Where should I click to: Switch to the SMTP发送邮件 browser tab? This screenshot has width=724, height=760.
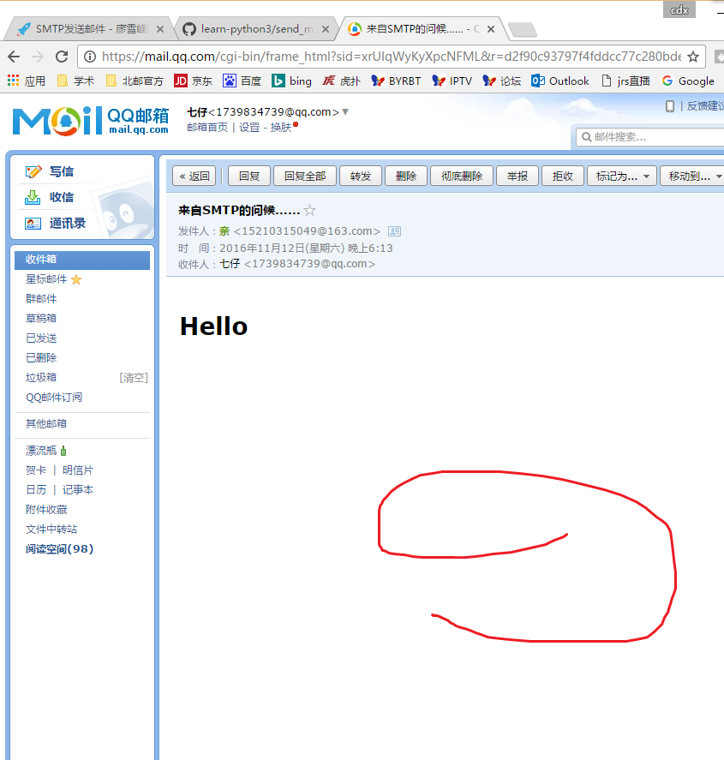coord(86,28)
